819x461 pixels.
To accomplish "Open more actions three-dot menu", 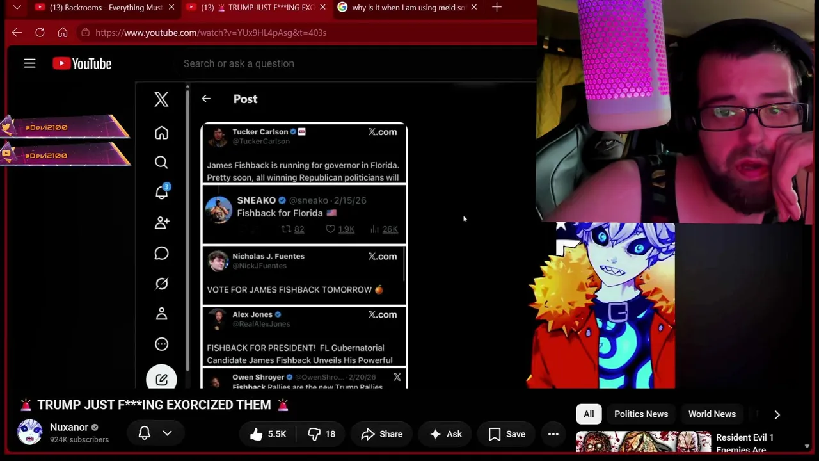I will (x=553, y=434).
